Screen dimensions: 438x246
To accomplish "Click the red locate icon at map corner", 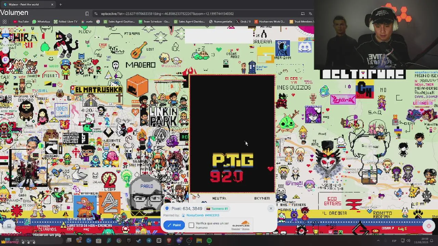I will click(x=429, y=226).
